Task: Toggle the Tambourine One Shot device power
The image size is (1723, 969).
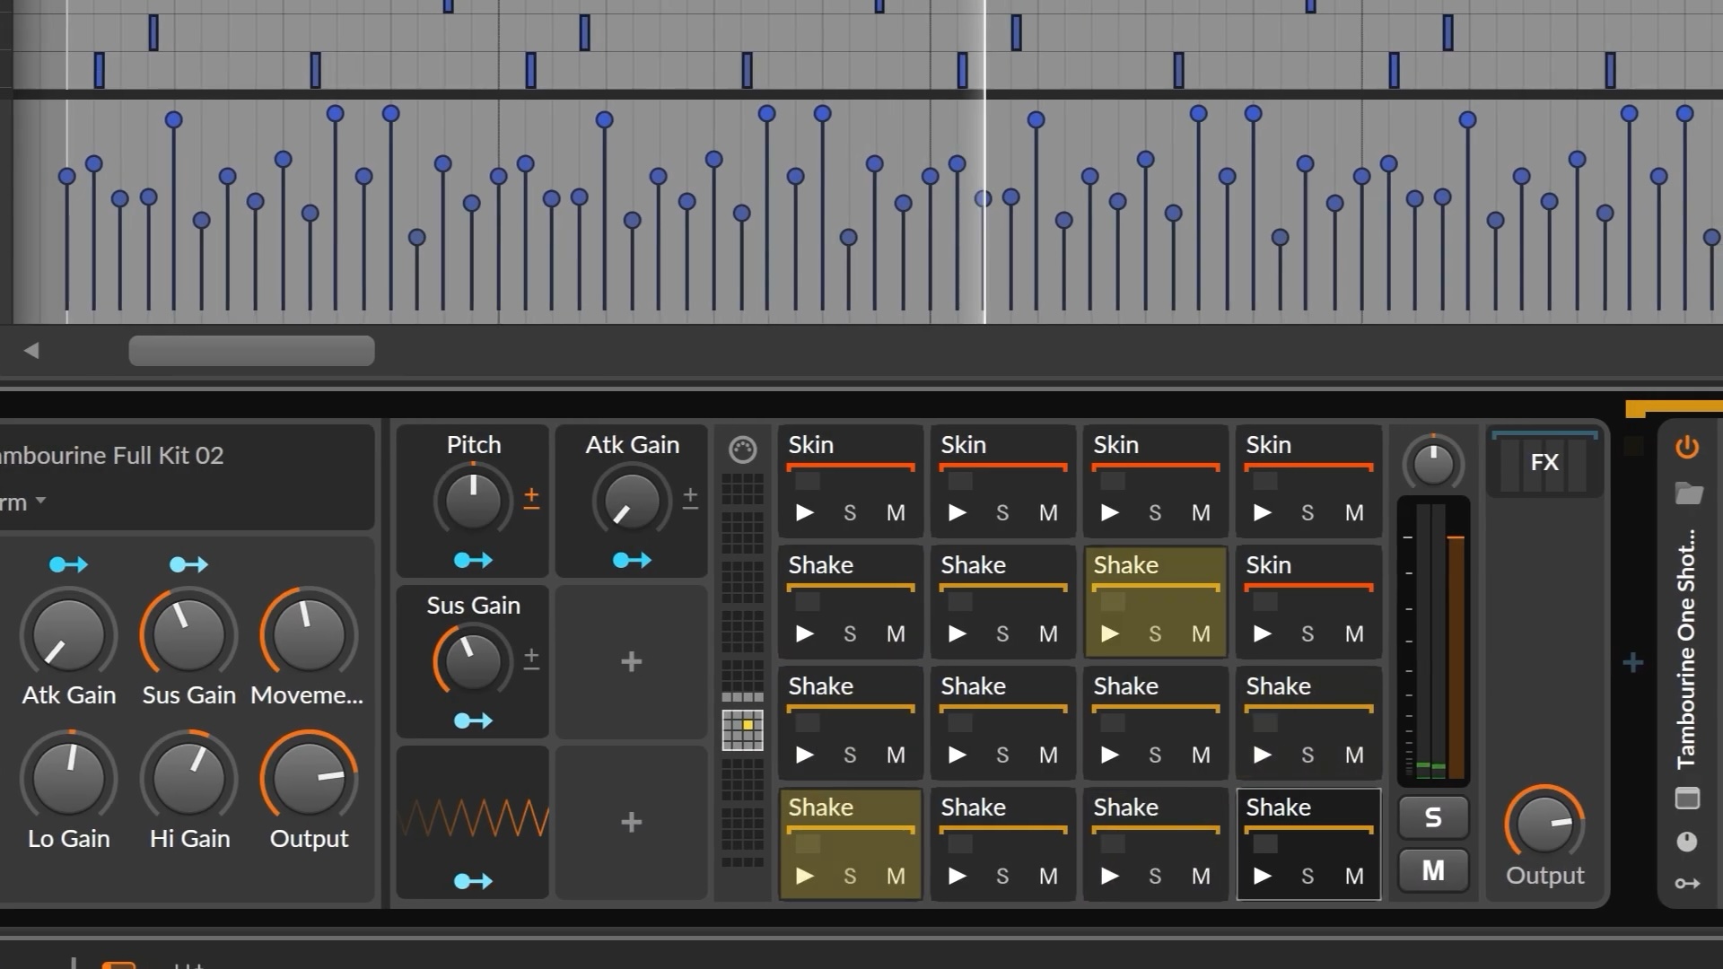Action: tap(1687, 447)
